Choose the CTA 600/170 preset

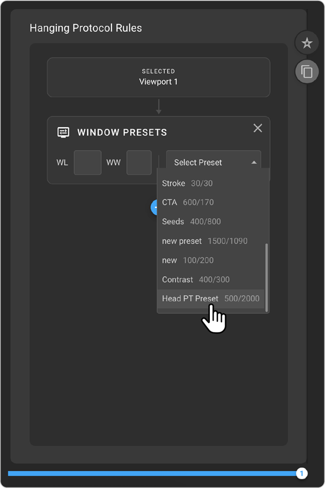188,203
